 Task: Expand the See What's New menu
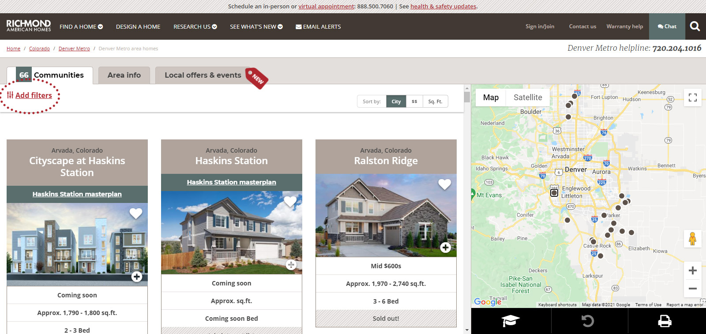pos(256,26)
